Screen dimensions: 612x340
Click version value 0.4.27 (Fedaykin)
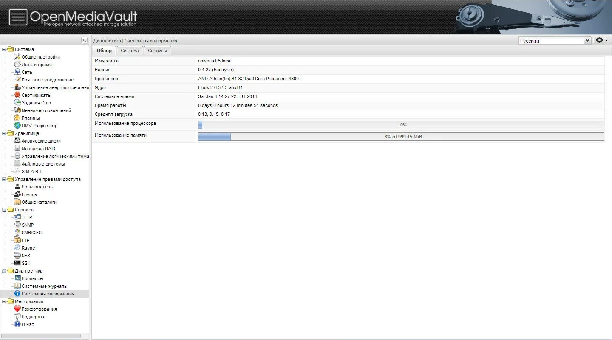(216, 70)
